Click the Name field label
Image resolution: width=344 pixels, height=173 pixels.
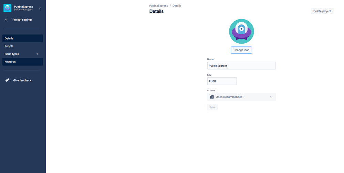point(210,59)
